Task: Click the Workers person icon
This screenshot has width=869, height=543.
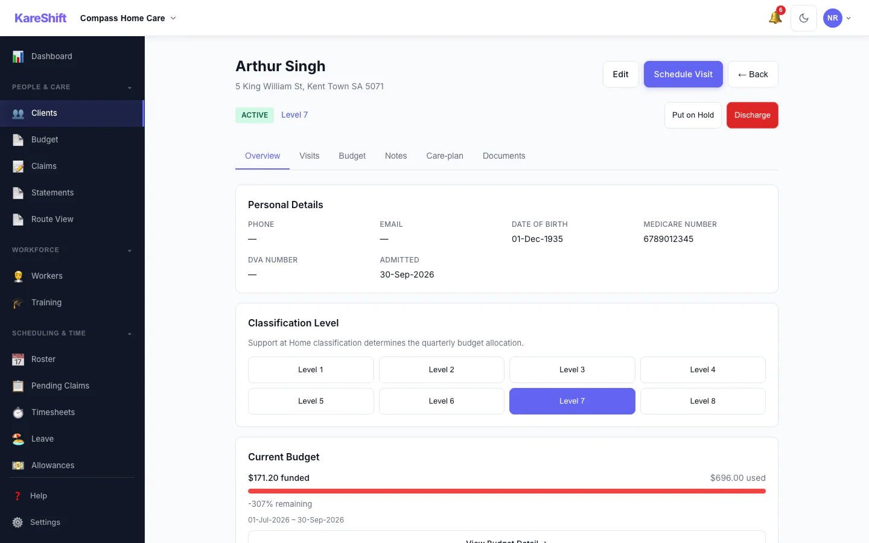Action: tap(18, 276)
